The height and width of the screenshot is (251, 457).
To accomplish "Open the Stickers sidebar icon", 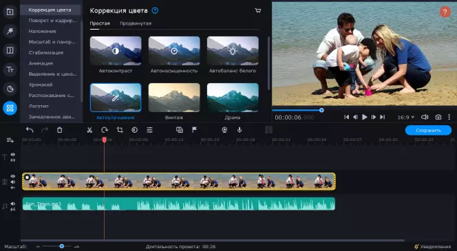I will point(10,89).
